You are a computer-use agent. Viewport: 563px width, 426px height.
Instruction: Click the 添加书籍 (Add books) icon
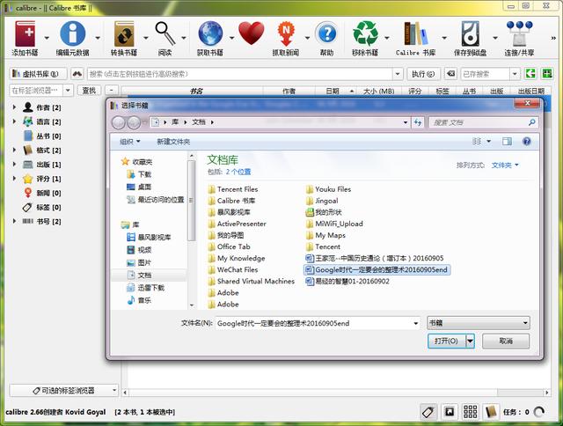(25, 33)
